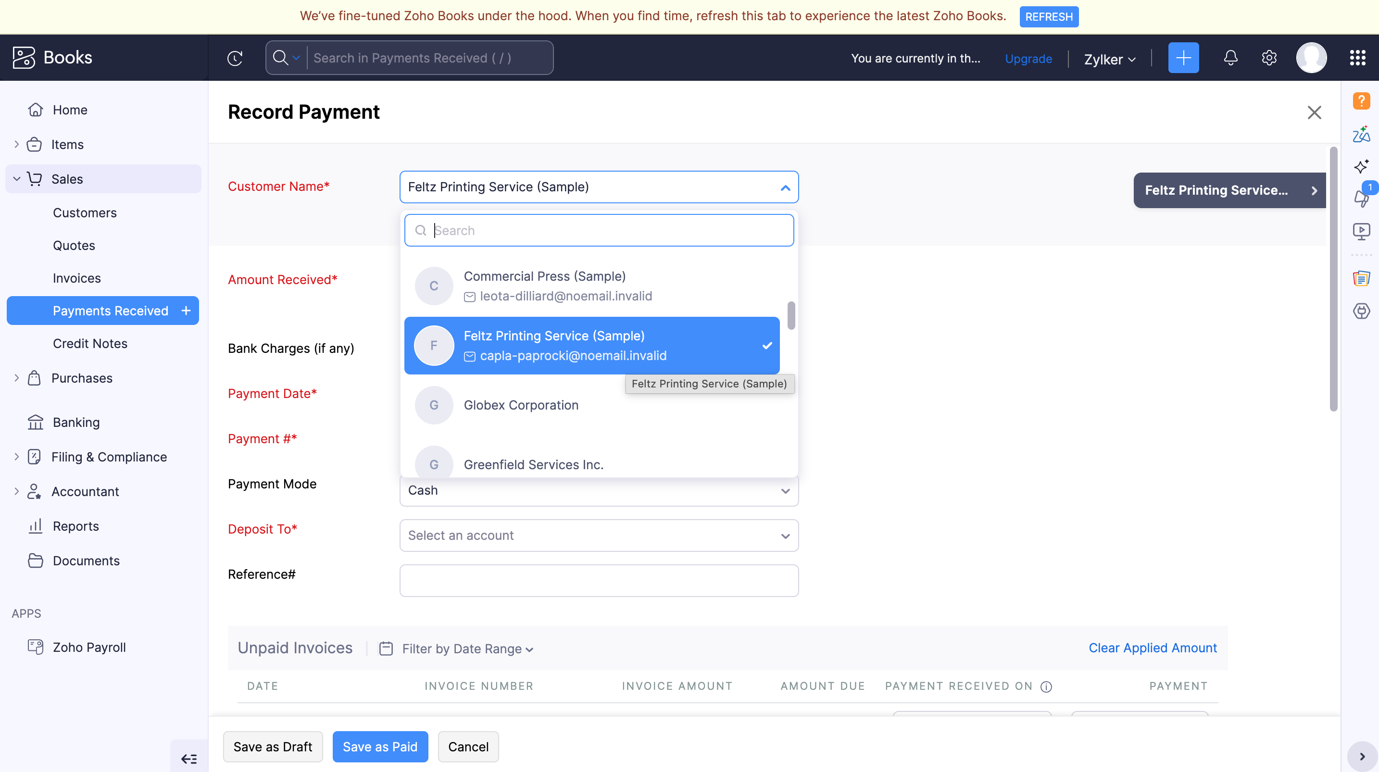Open settings gear in top bar
The height and width of the screenshot is (772, 1379).
click(x=1269, y=58)
